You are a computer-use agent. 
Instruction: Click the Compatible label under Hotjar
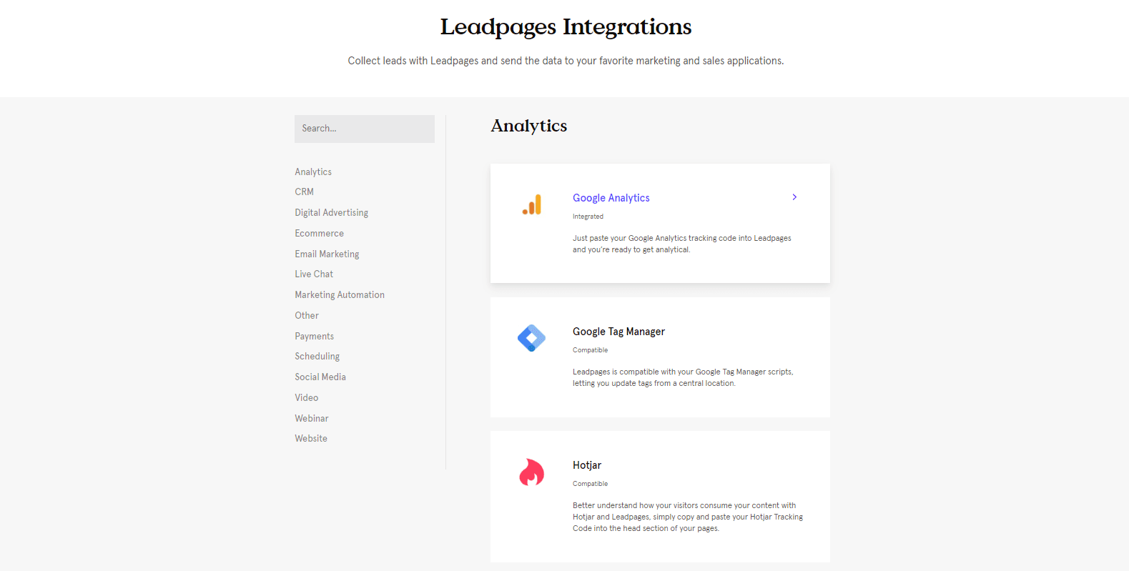coord(591,484)
